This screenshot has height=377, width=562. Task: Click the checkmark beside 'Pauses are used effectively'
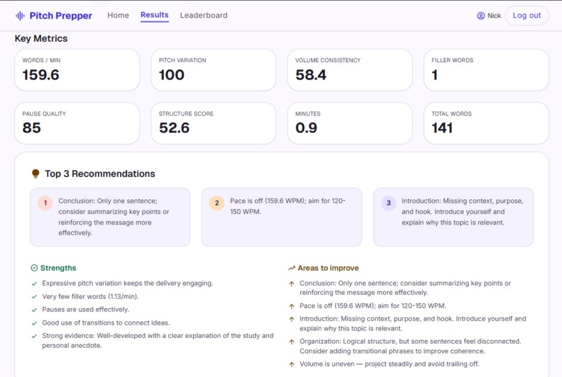(34, 309)
